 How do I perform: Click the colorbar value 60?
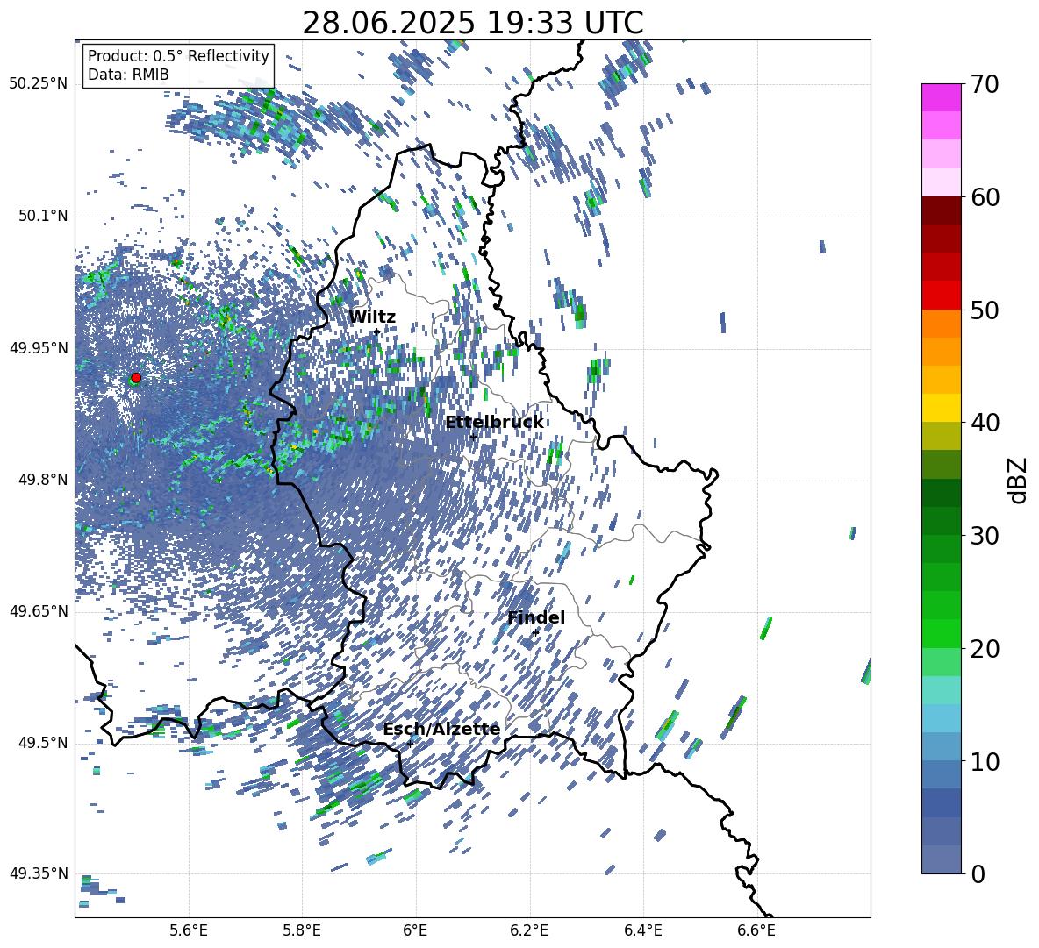point(985,197)
